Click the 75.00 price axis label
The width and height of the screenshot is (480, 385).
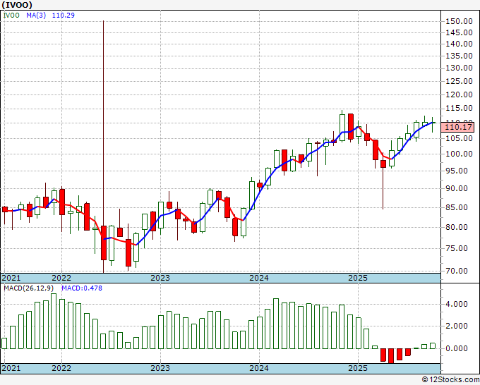[x=457, y=248]
